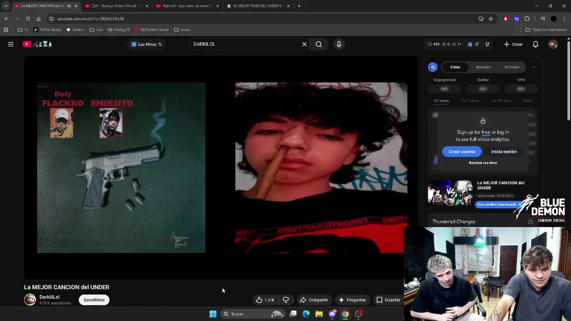Viewport: 571px width, 321px height.
Task: Open vidIQ list icon in header bar
Action: (x=477, y=44)
